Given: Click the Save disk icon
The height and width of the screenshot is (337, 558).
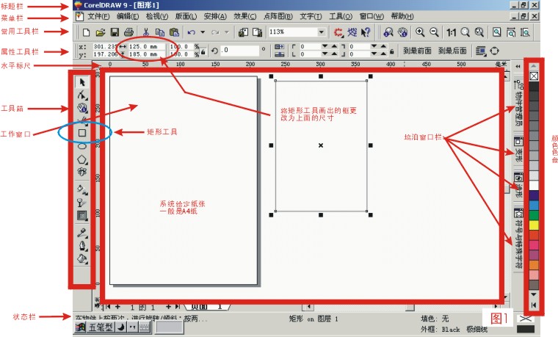Looking at the screenshot, I should (x=115, y=32).
